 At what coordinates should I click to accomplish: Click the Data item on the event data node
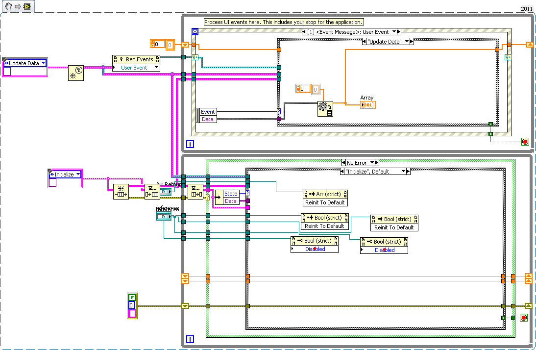click(x=208, y=119)
